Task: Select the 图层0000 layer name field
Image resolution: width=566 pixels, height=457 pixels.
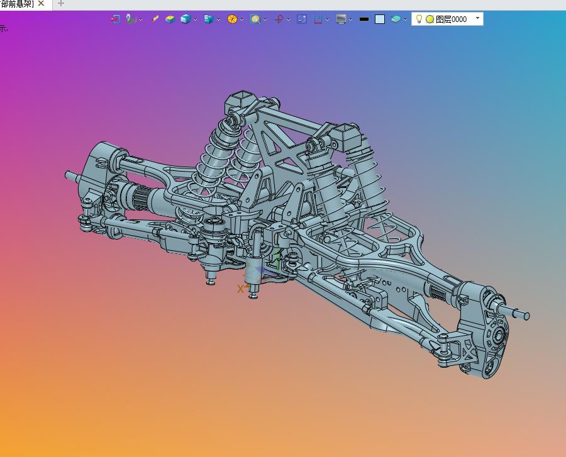Action: (447, 19)
